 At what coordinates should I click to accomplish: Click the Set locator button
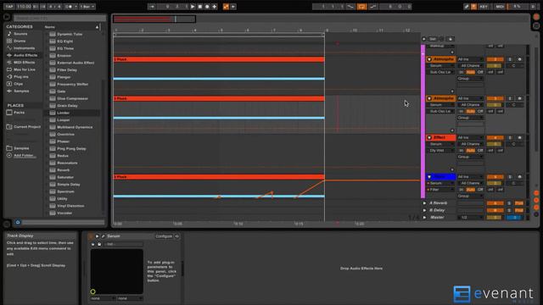click(x=433, y=39)
